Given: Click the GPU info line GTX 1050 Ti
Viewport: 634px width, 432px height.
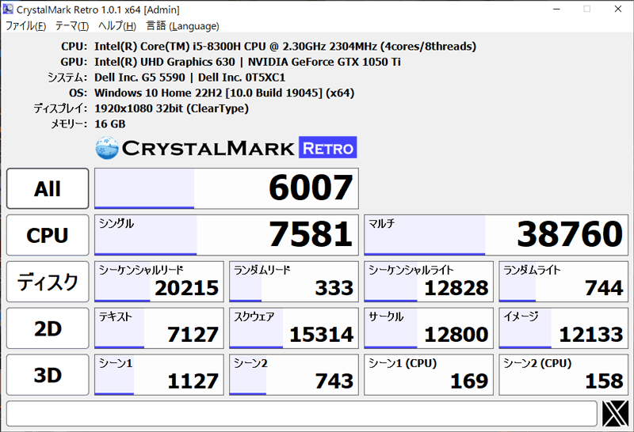Looking at the screenshot, I should tap(247, 62).
